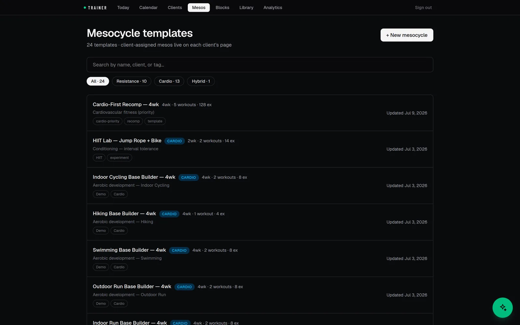Click the template tag

click(155, 121)
